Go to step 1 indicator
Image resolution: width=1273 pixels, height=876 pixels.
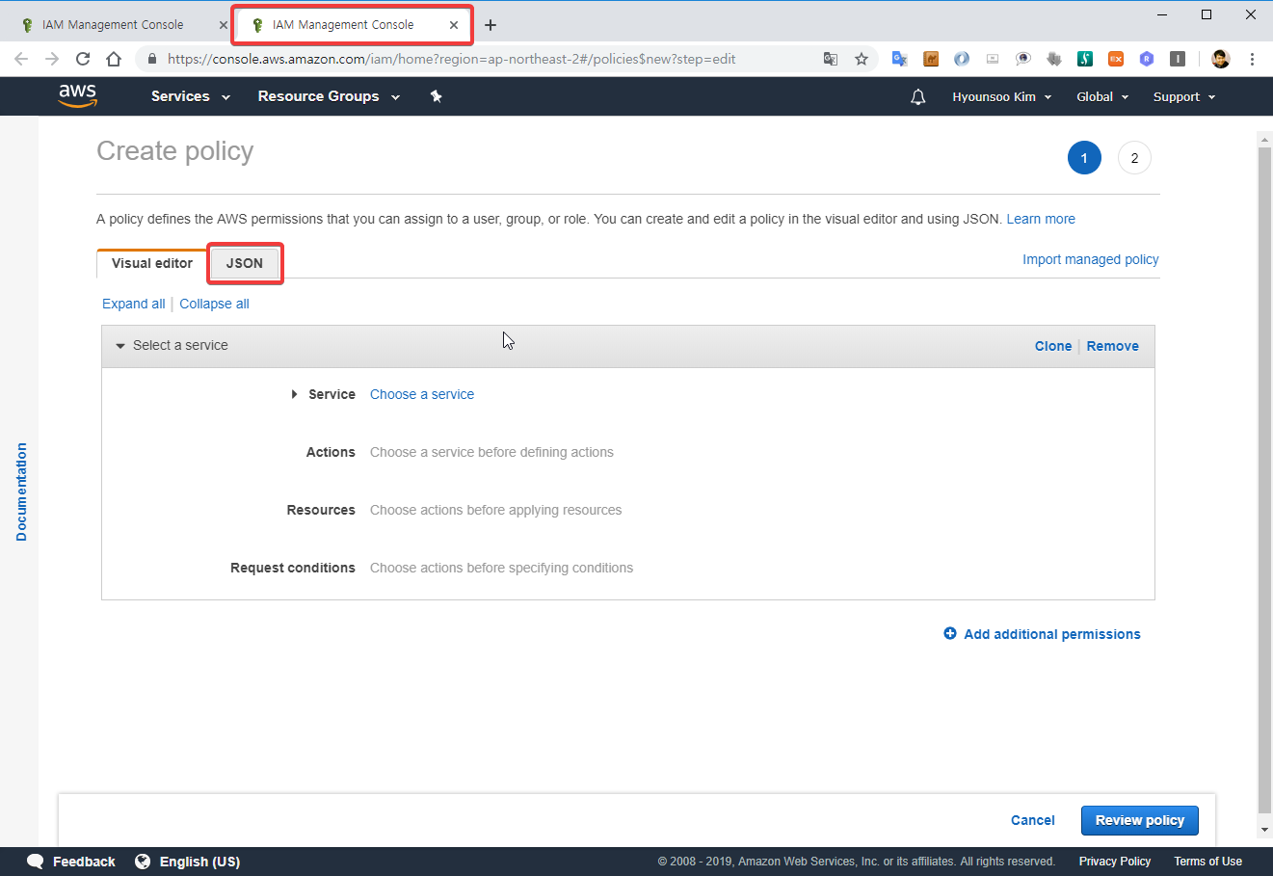(1084, 158)
